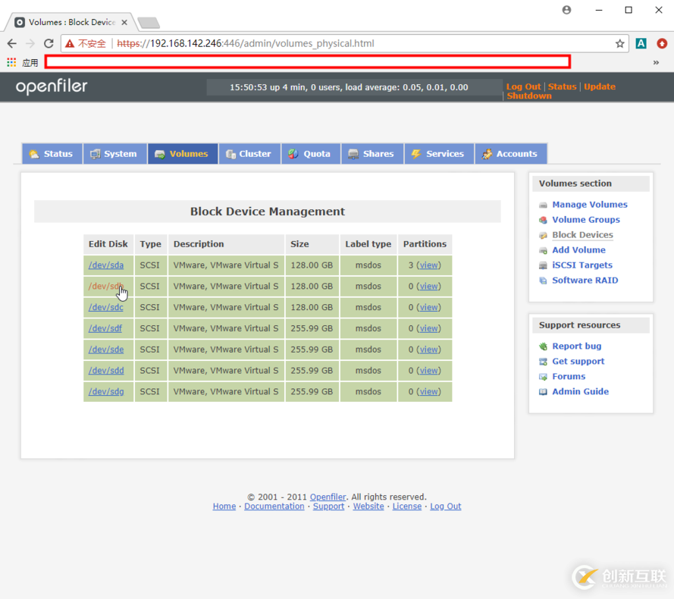Bookmark this page with the star icon

619,44
